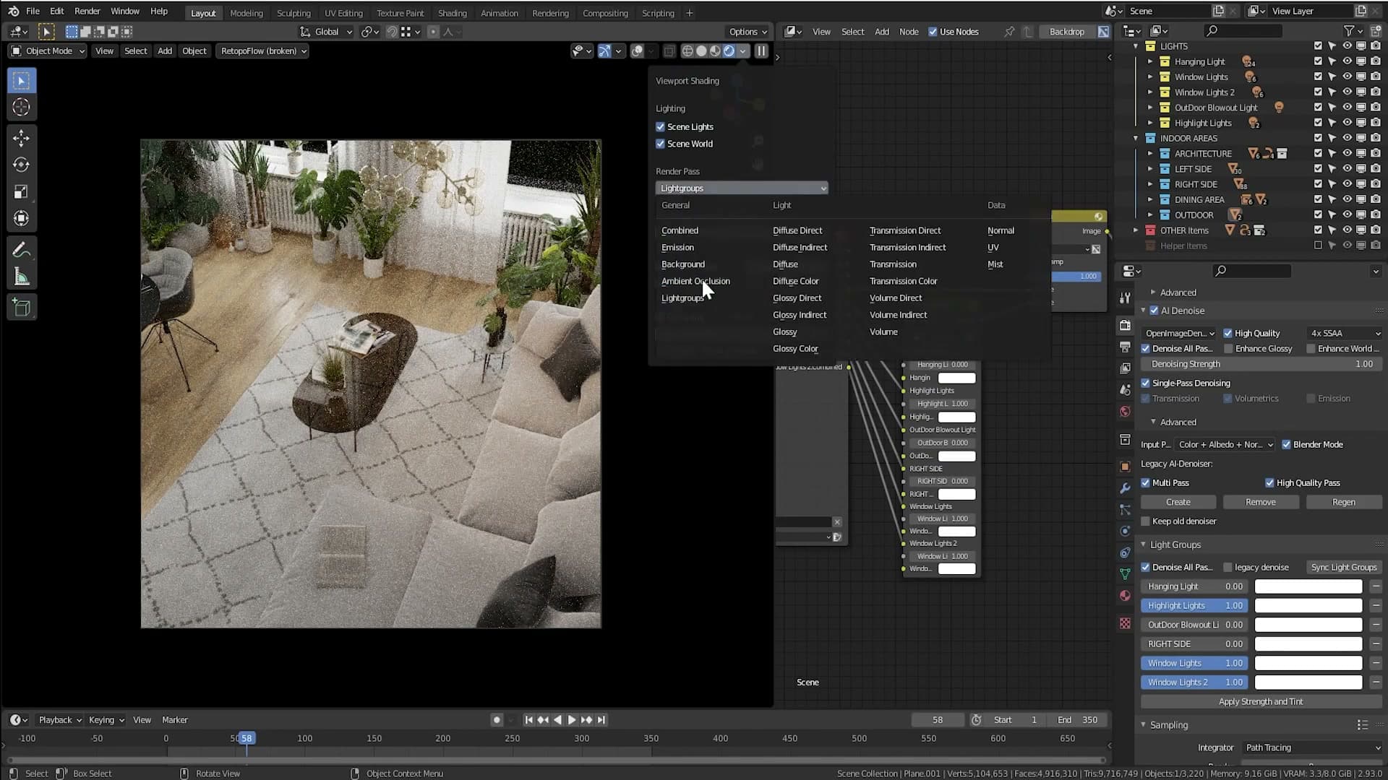Open Output properties tab
Image resolution: width=1388 pixels, height=780 pixels.
1125,347
